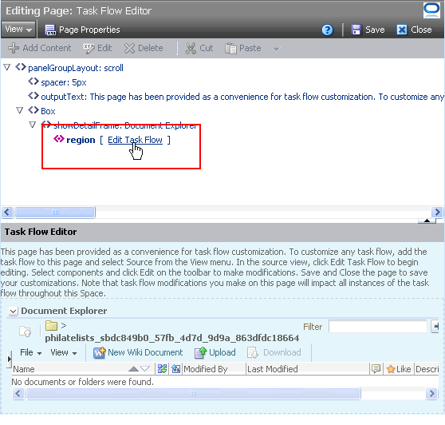
Task: Click the Cut scissors button
Action: coord(199,48)
